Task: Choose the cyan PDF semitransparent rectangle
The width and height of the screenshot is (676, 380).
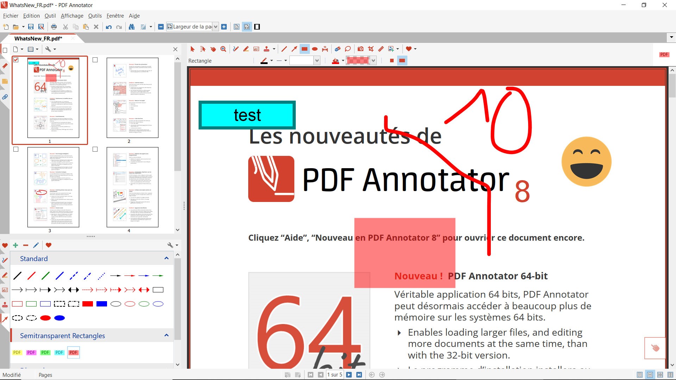Action: coord(60,353)
